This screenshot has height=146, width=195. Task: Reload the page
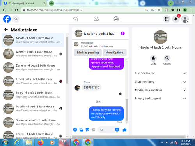click(x=16, y=10)
